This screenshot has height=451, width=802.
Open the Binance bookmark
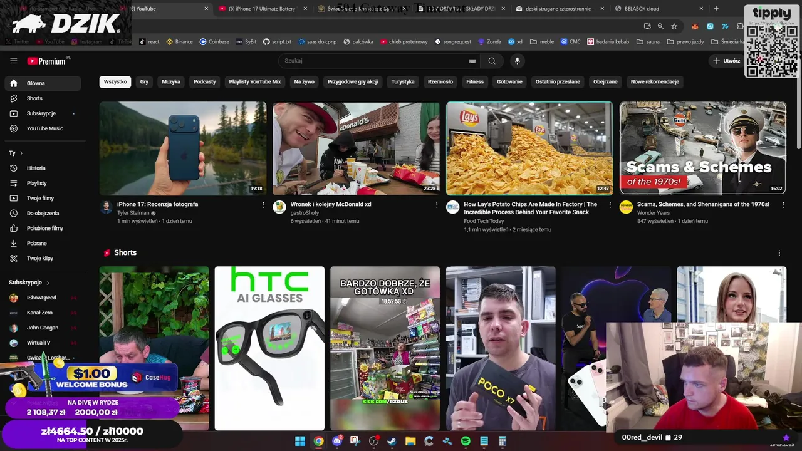pyautogui.click(x=179, y=42)
